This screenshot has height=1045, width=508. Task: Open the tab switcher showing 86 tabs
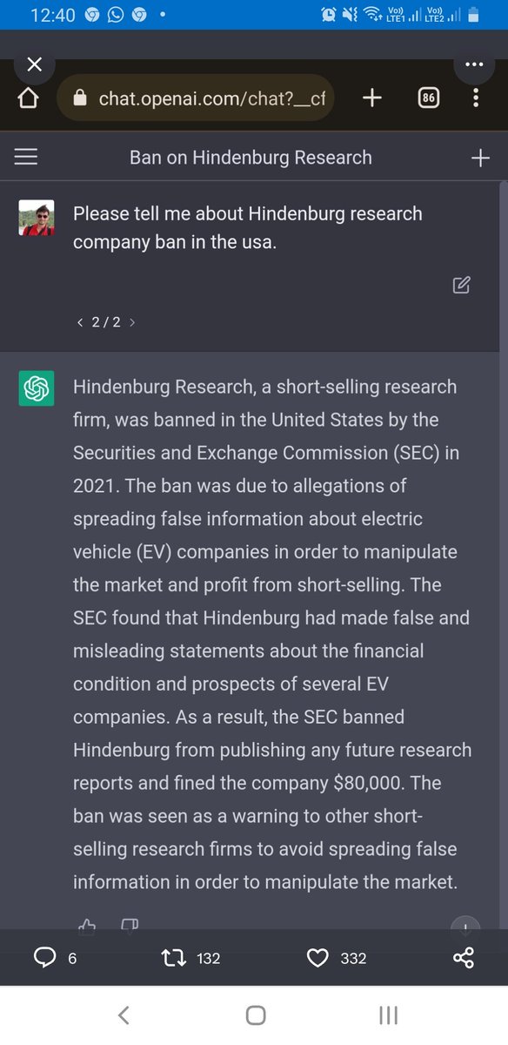428,98
